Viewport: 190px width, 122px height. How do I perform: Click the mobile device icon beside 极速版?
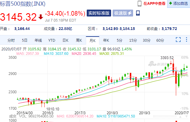coord(138,13)
